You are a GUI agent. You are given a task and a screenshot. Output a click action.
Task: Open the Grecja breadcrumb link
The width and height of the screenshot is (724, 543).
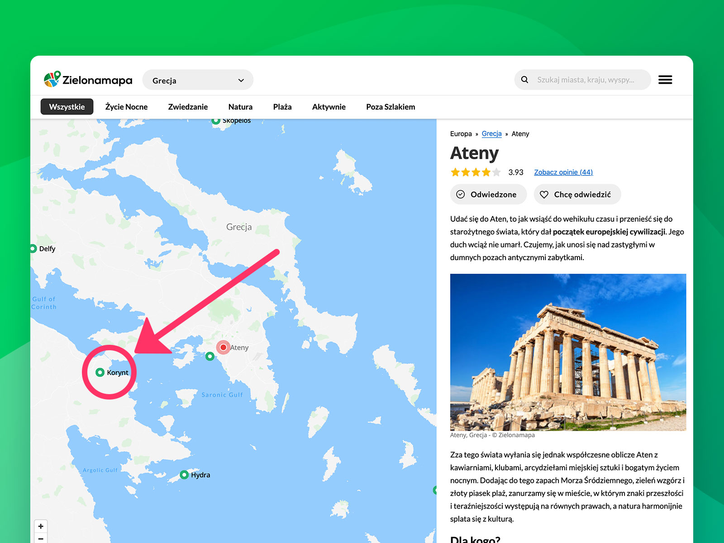pos(491,134)
